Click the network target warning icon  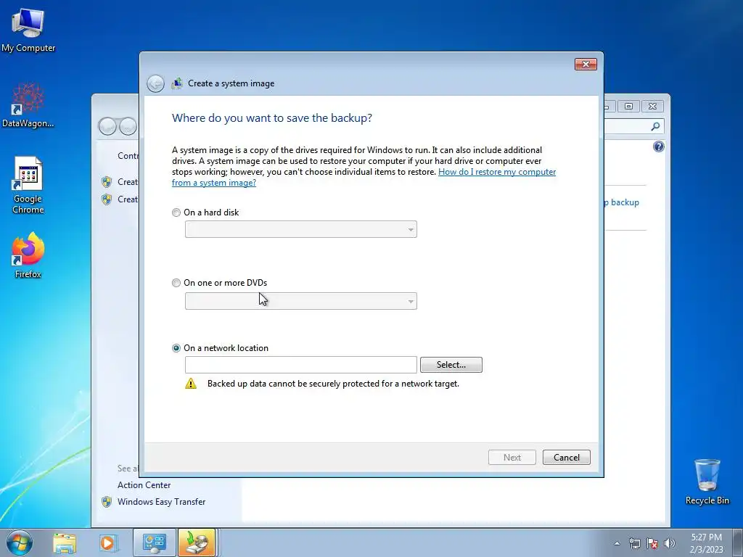(191, 384)
